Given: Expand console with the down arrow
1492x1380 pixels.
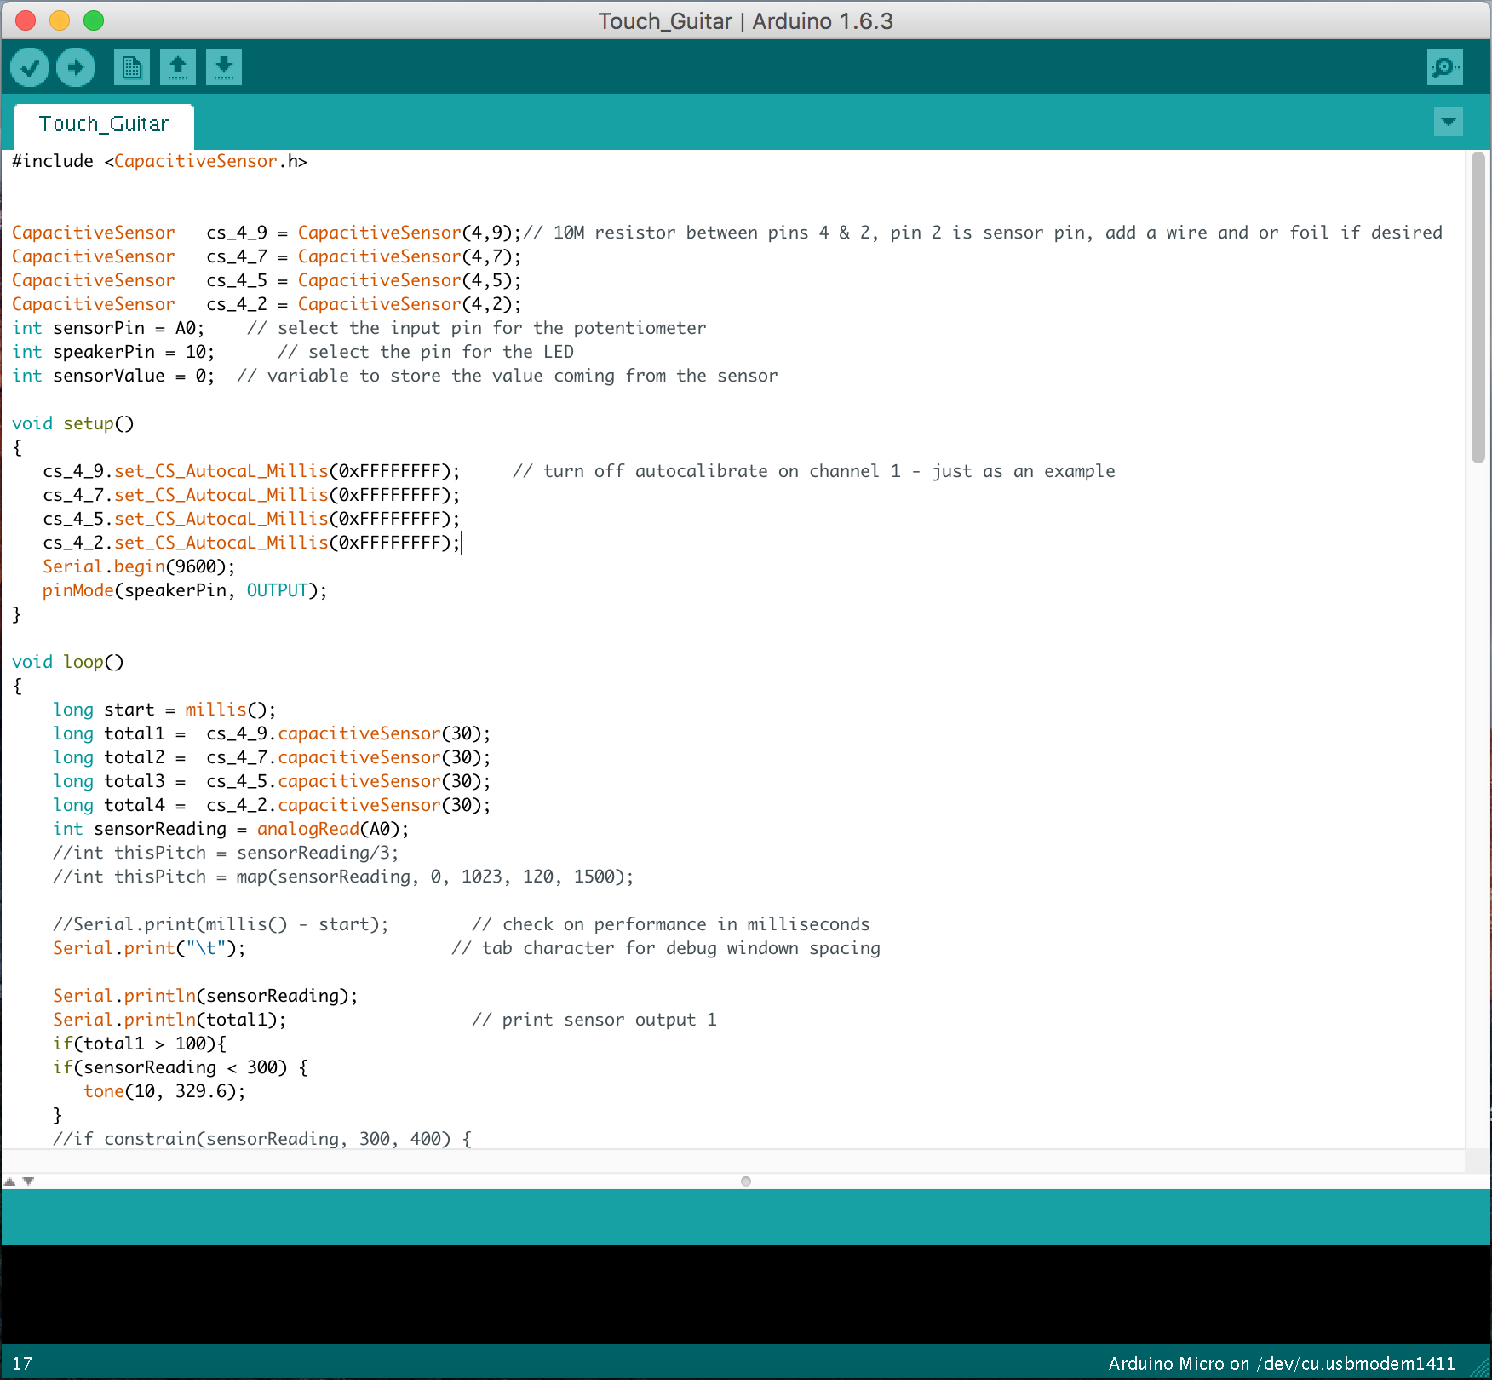Looking at the screenshot, I should tap(28, 1182).
